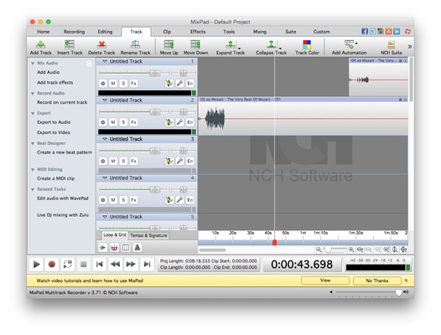
Task: Switch to the Mixing tab
Action: (x=260, y=32)
